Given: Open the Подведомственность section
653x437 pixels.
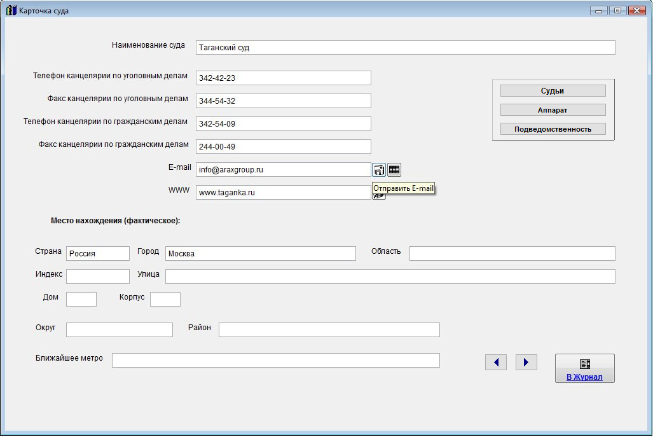Looking at the screenshot, I should tap(553, 129).
